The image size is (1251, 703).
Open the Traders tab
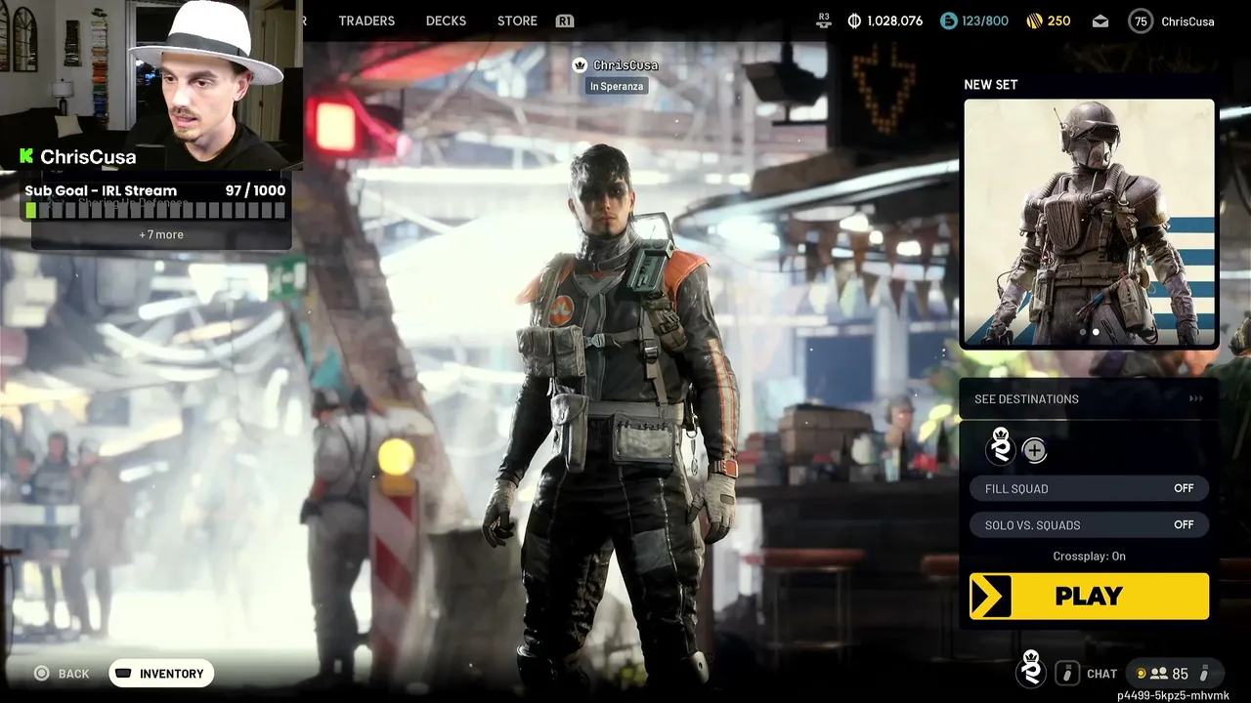[367, 21]
